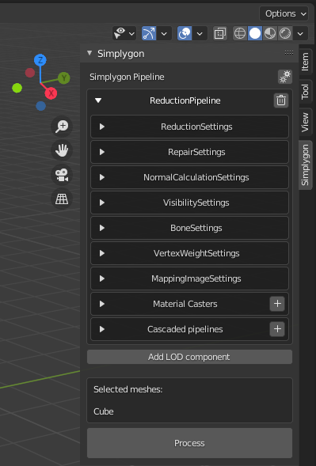Screen dimensions: 316x466
Task: Toggle the Show Overlays button
Action: pyautogui.click(x=185, y=33)
